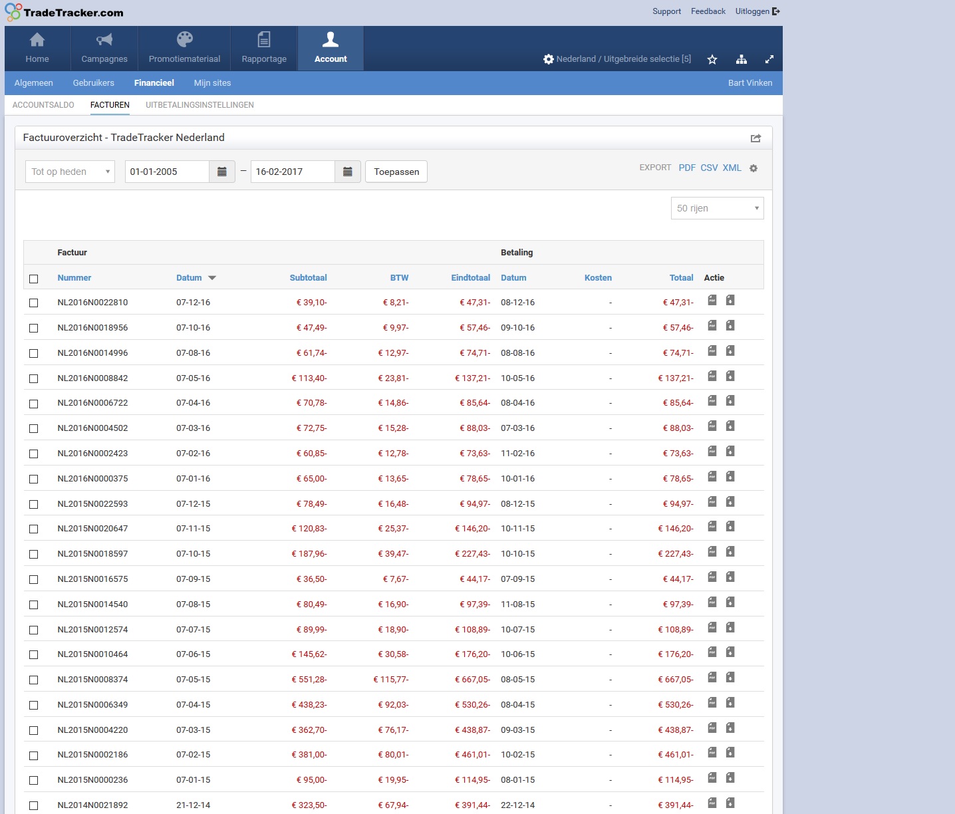The image size is (955, 814).
Task: Download invoice NL2016N0006722 file
Action: click(730, 401)
